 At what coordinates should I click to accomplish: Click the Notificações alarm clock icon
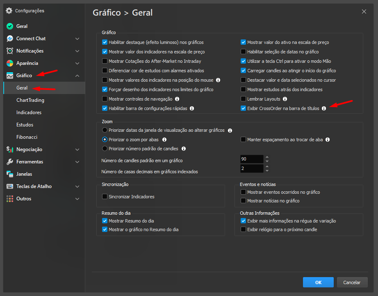(x=10, y=50)
